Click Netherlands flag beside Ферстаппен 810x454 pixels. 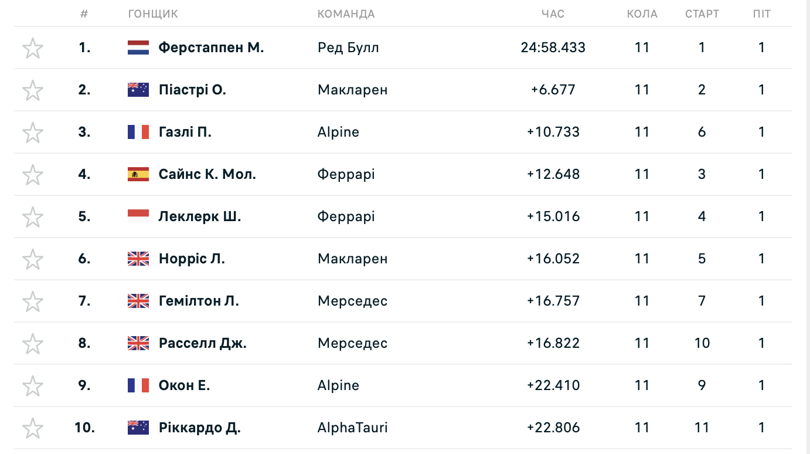click(x=138, y=48)
